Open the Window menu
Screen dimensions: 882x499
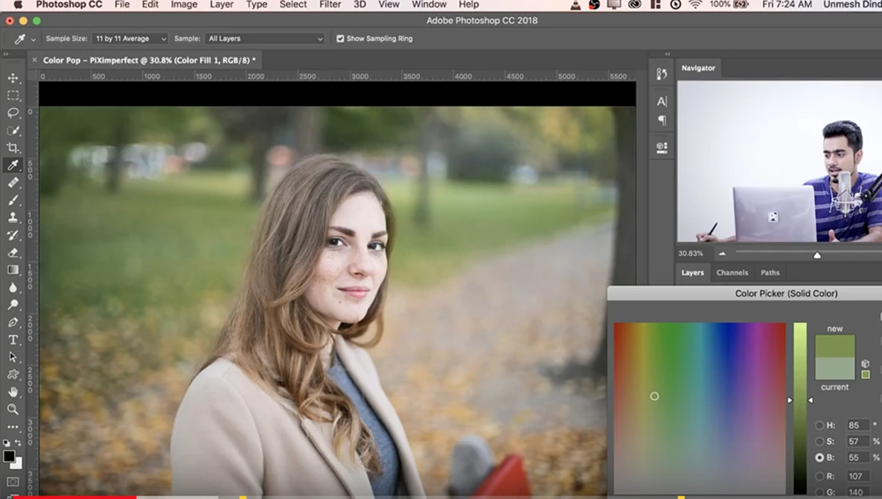(429, 4)
